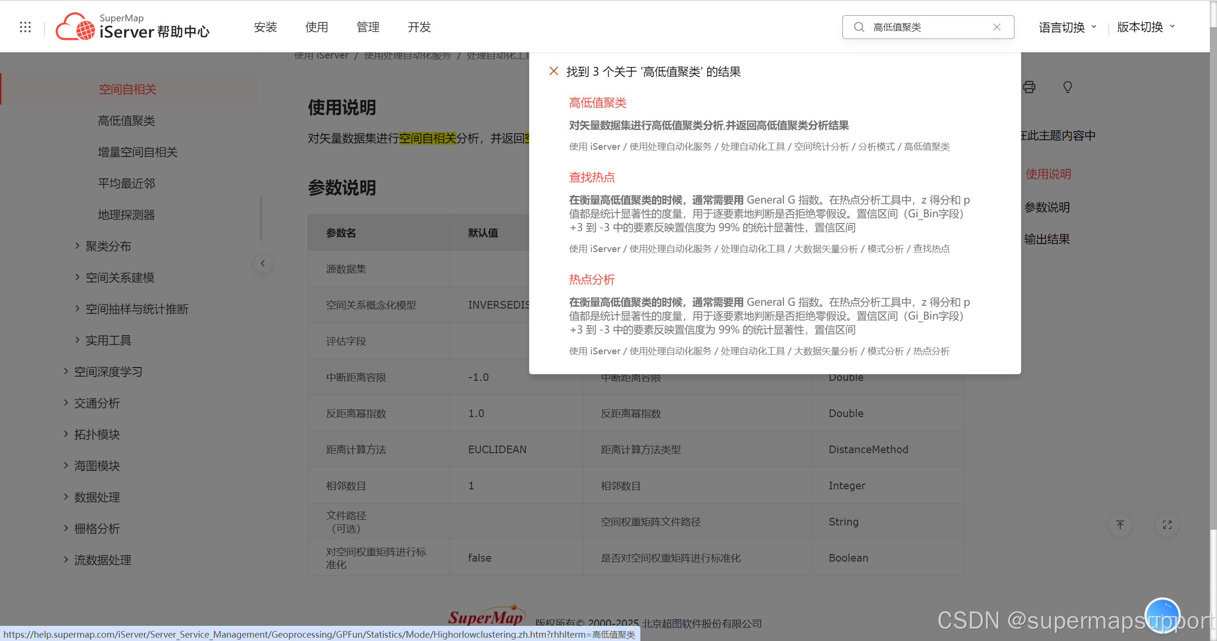Open the 查找热点 search result
The height and width of the screenshot is (641, 1217).
592,177
